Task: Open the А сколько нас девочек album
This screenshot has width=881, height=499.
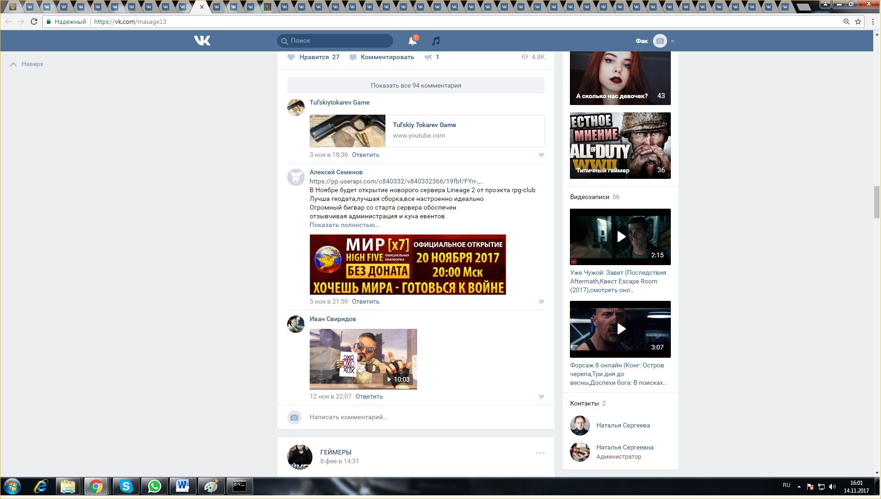Action: (x=620, y=78)
